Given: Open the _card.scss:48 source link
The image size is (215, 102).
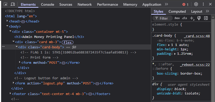Looking at the screenshot, I should pyautogui.click(x=197, y=36).
